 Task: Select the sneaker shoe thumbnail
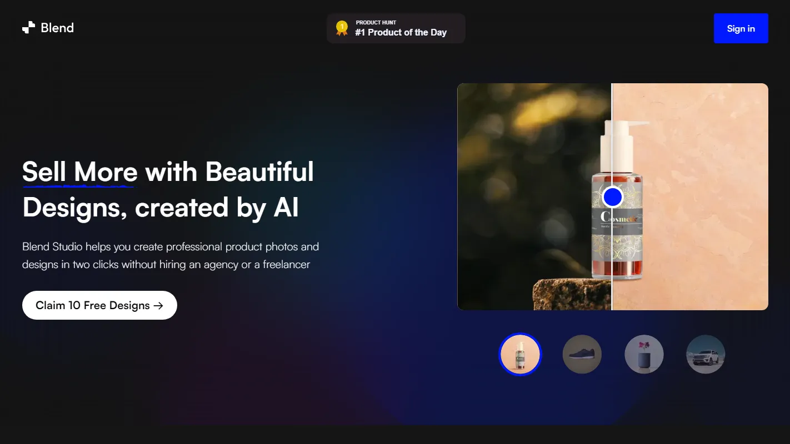pyautogui.click(x=582, y=354)
